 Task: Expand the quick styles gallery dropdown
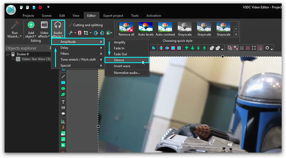click(236, 34)
